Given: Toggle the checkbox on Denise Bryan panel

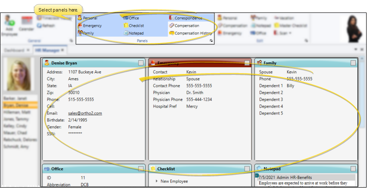Looking at the screenshot, I should [141, 63].
